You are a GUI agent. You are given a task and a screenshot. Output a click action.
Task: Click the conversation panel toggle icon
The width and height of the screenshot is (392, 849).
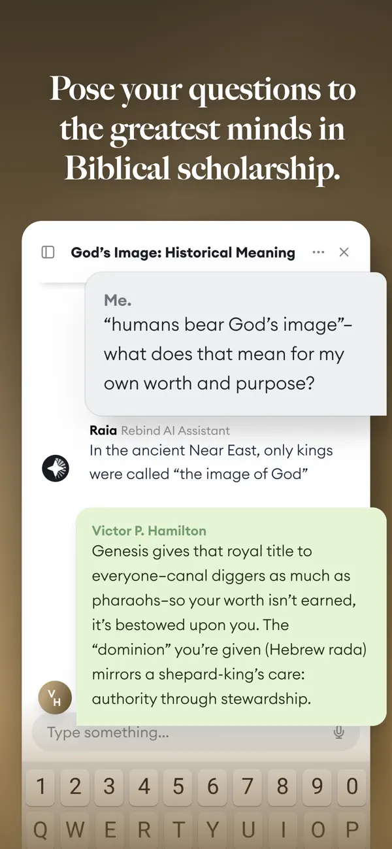coord(48,252)
